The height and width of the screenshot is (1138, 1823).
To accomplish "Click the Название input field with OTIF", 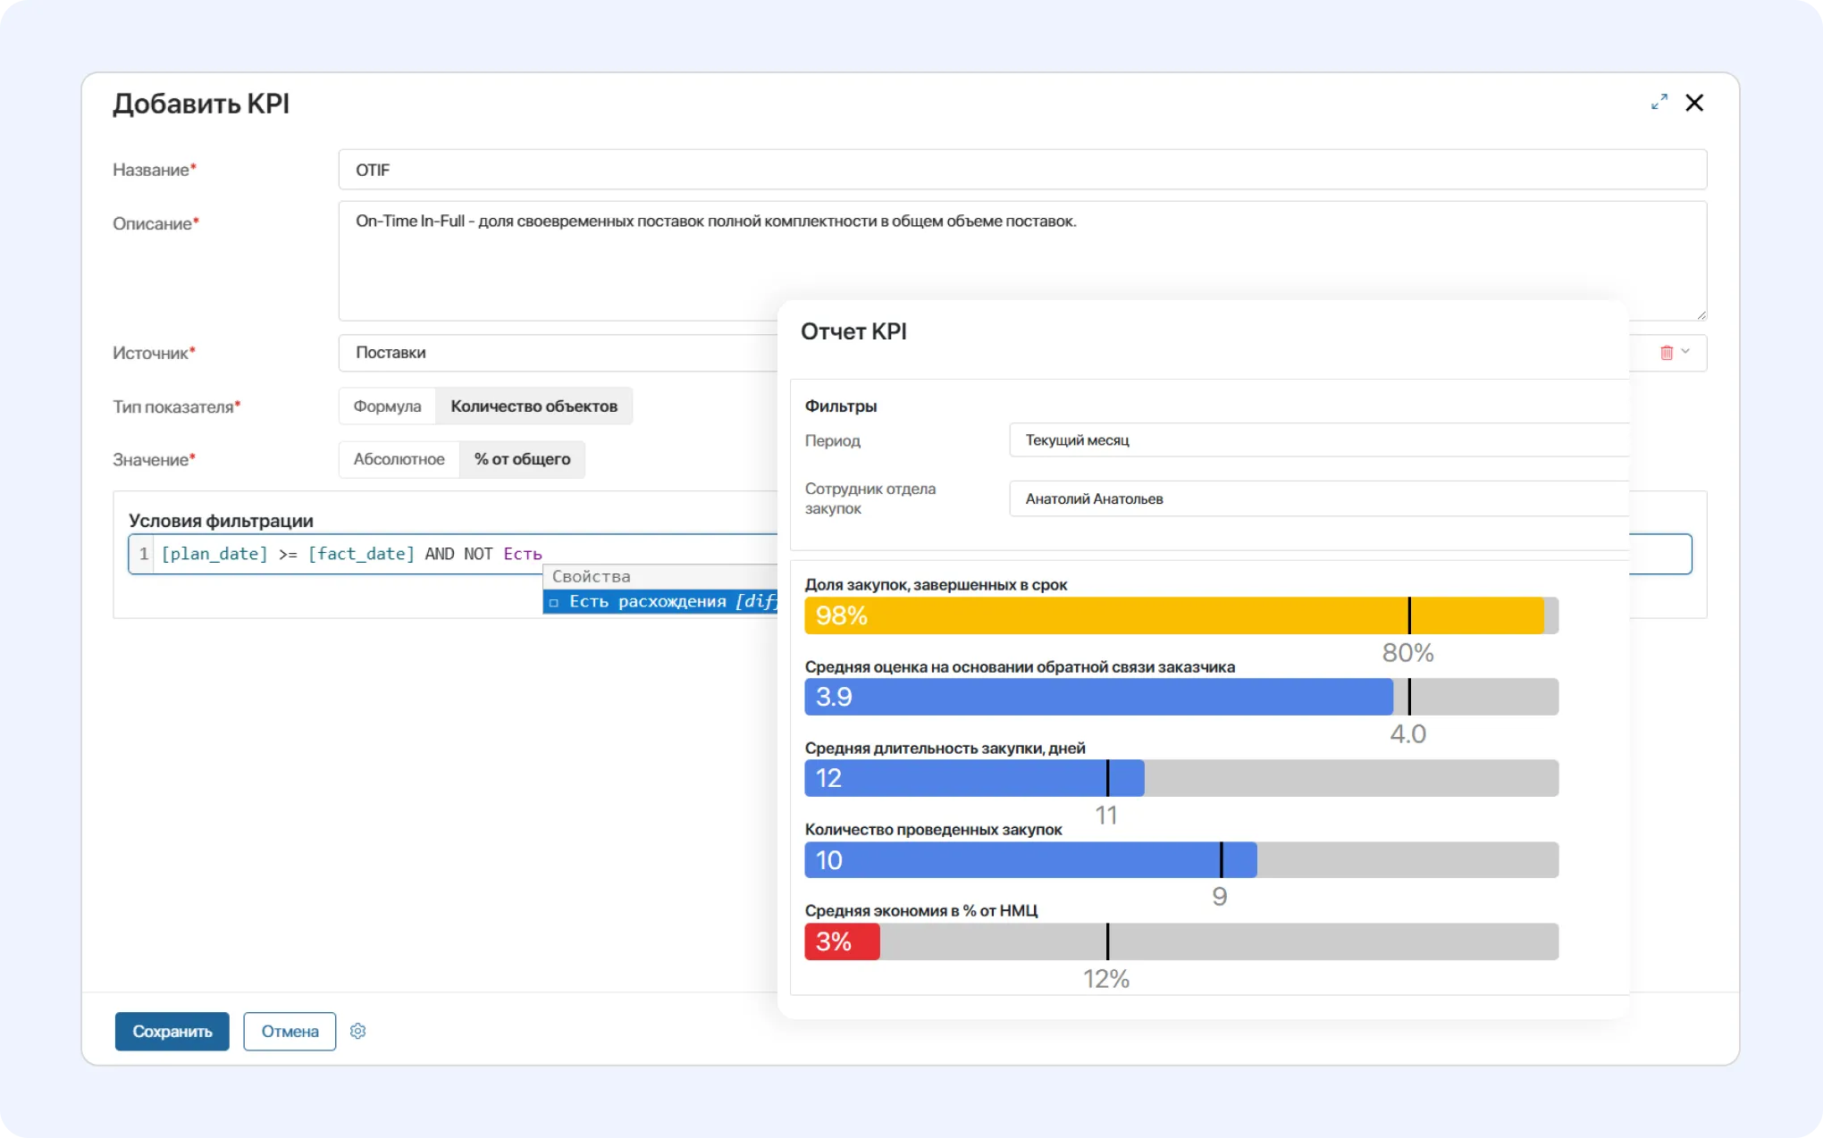I will (x=1021, y=170).
